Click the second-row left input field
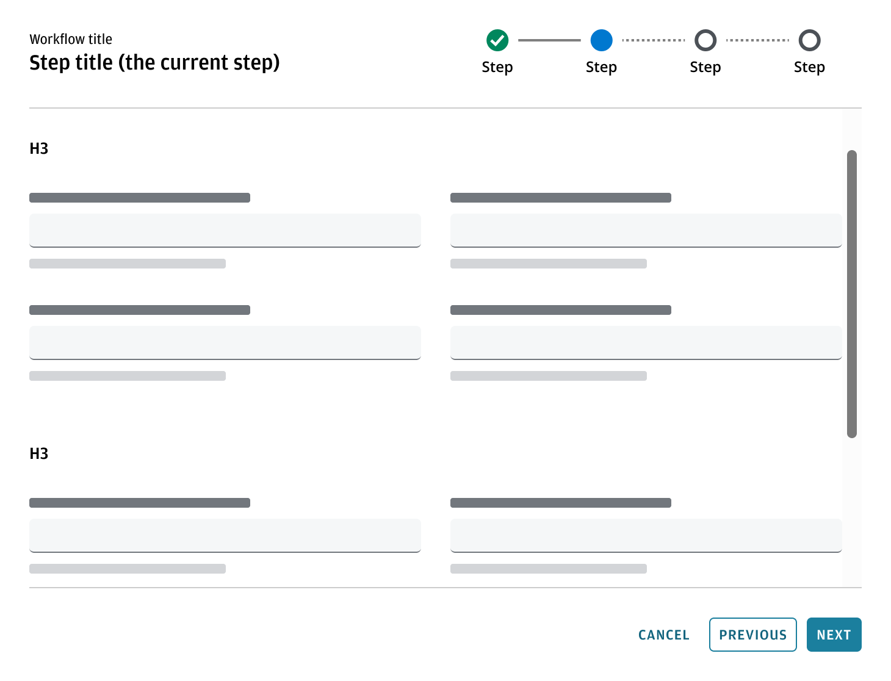The height and width of the screenshot is (681, 891). click(x=225, y=342)
